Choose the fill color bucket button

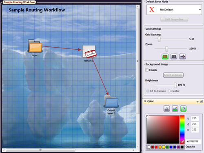coord(183,109)
